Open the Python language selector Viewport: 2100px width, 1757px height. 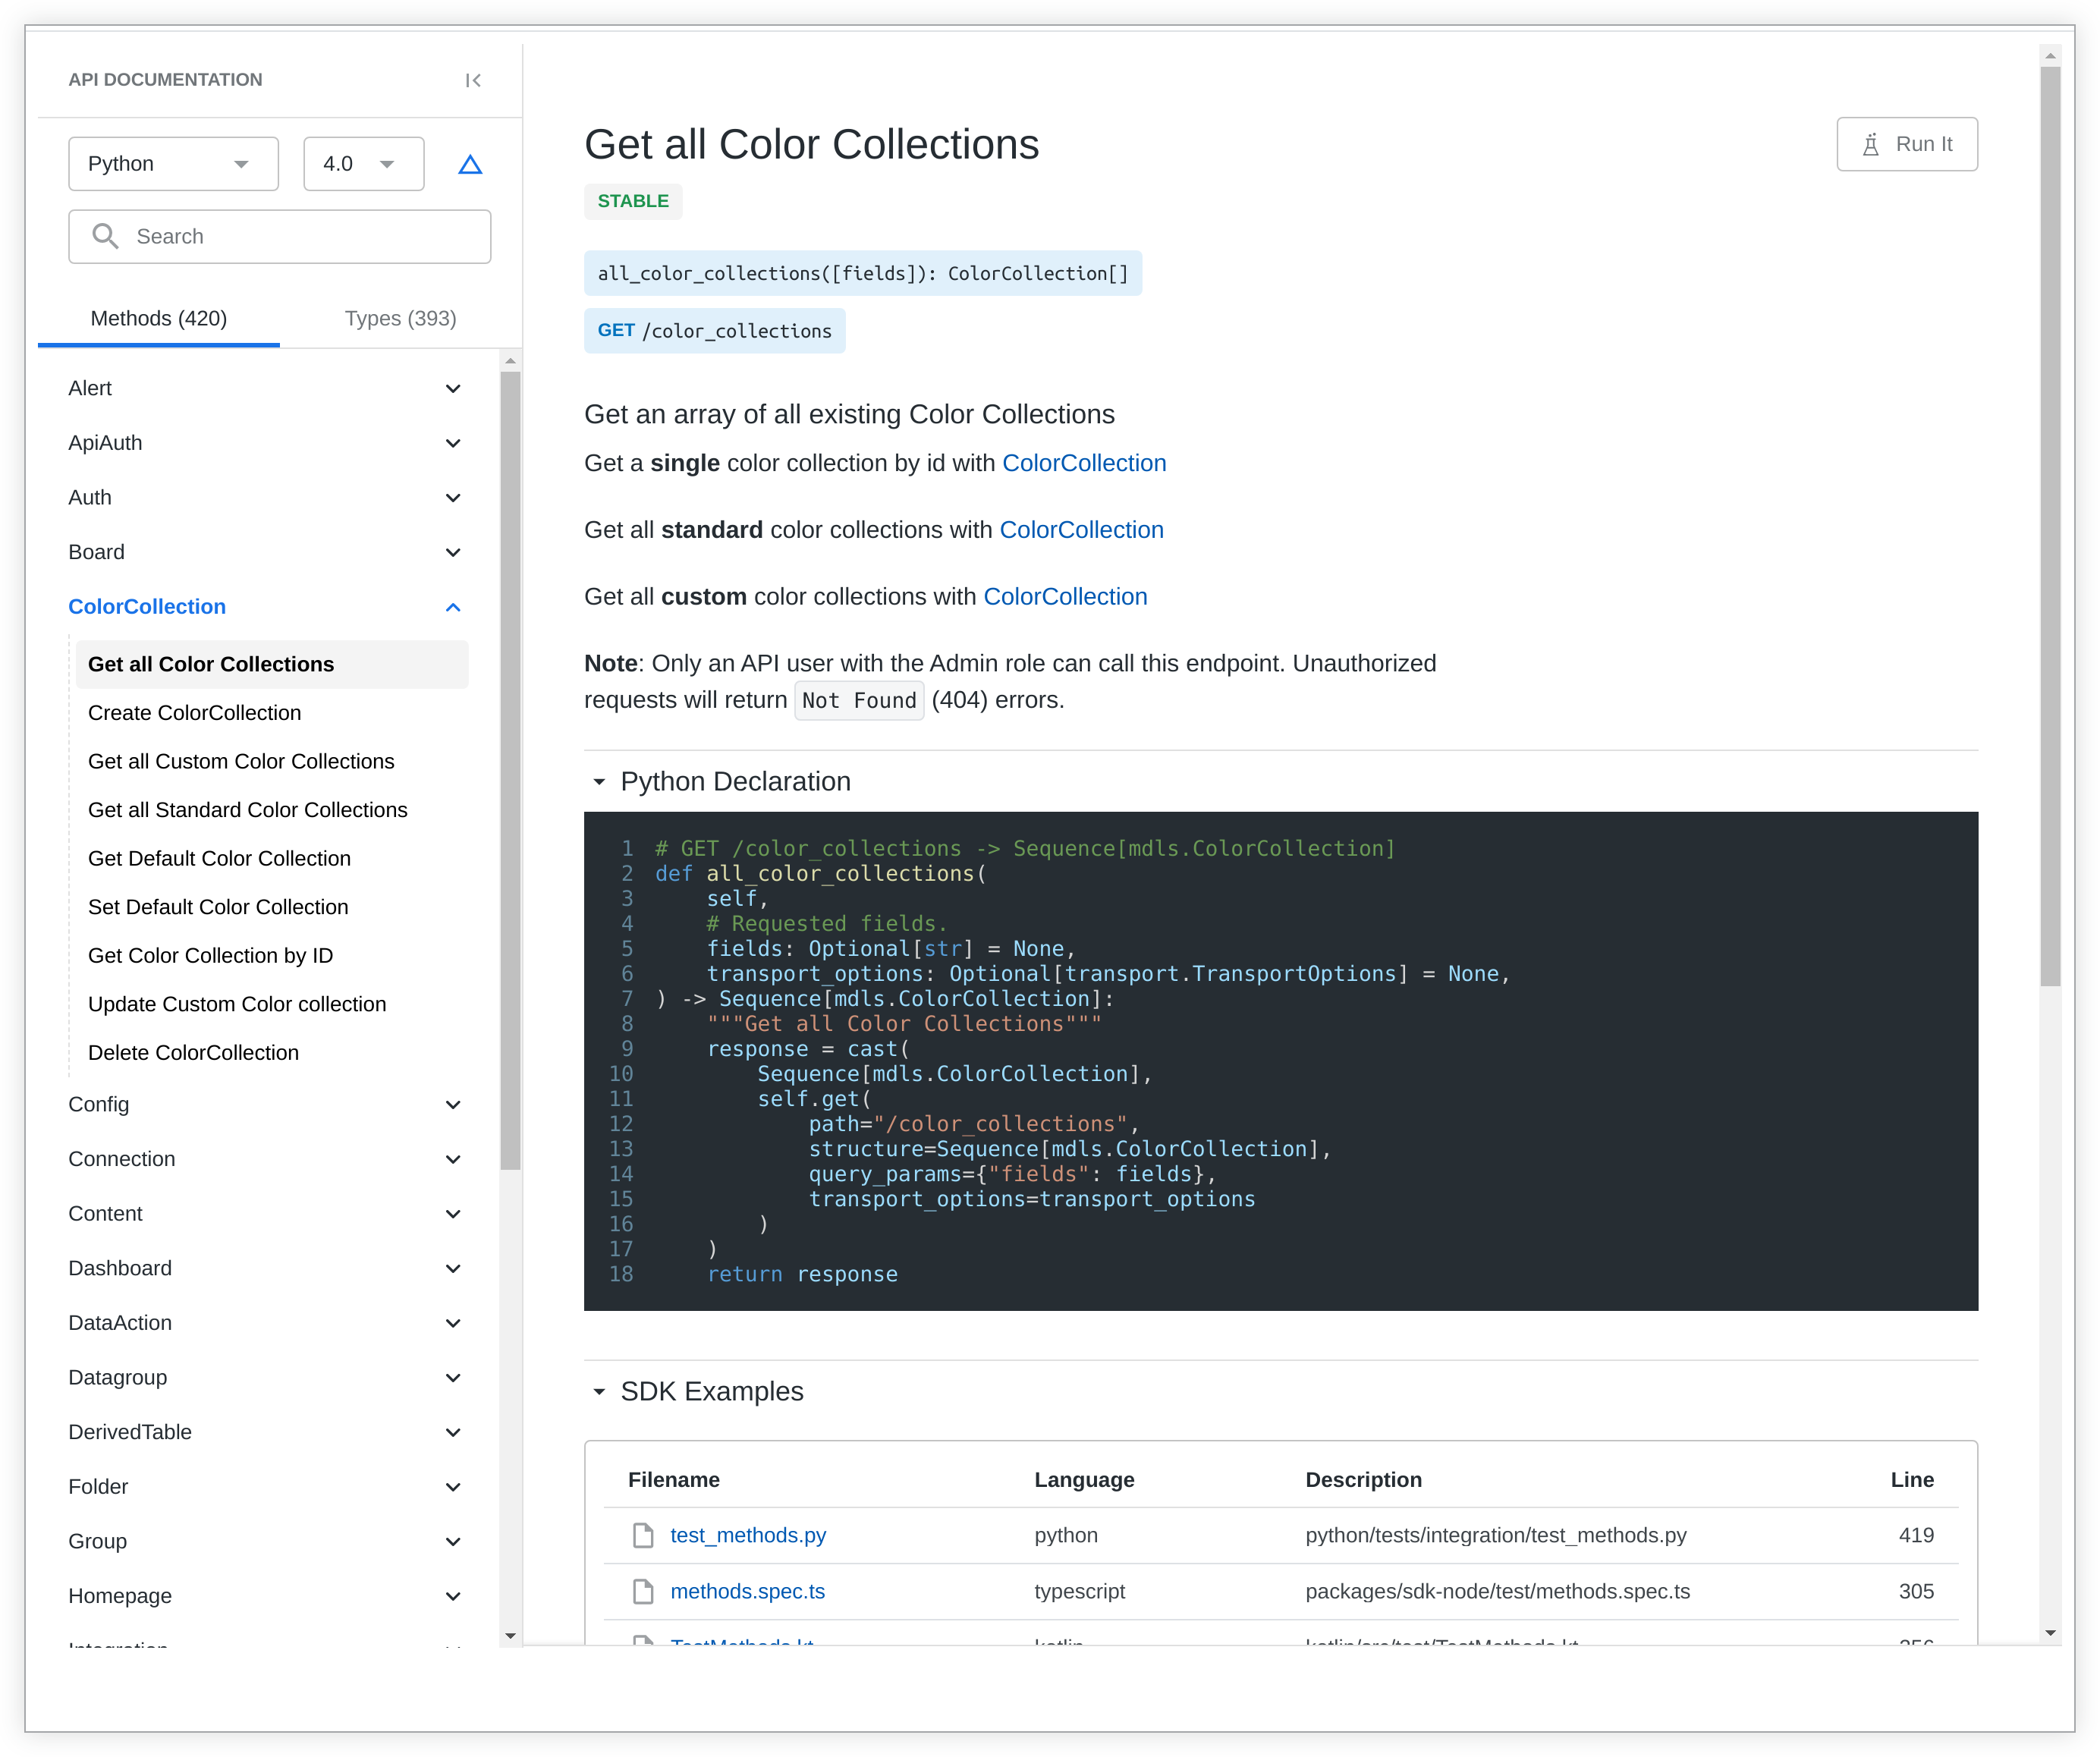point(173,163)
